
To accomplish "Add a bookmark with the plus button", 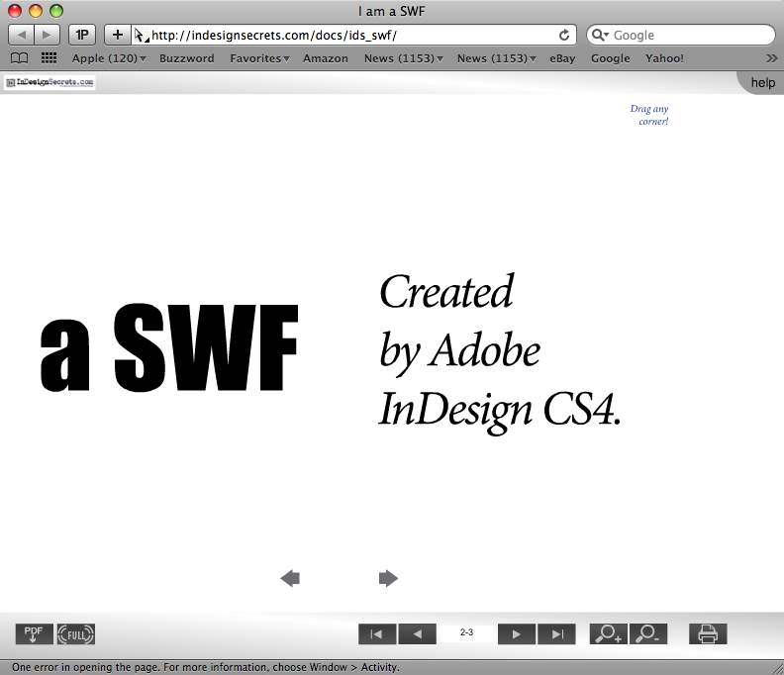I will 118,35.
